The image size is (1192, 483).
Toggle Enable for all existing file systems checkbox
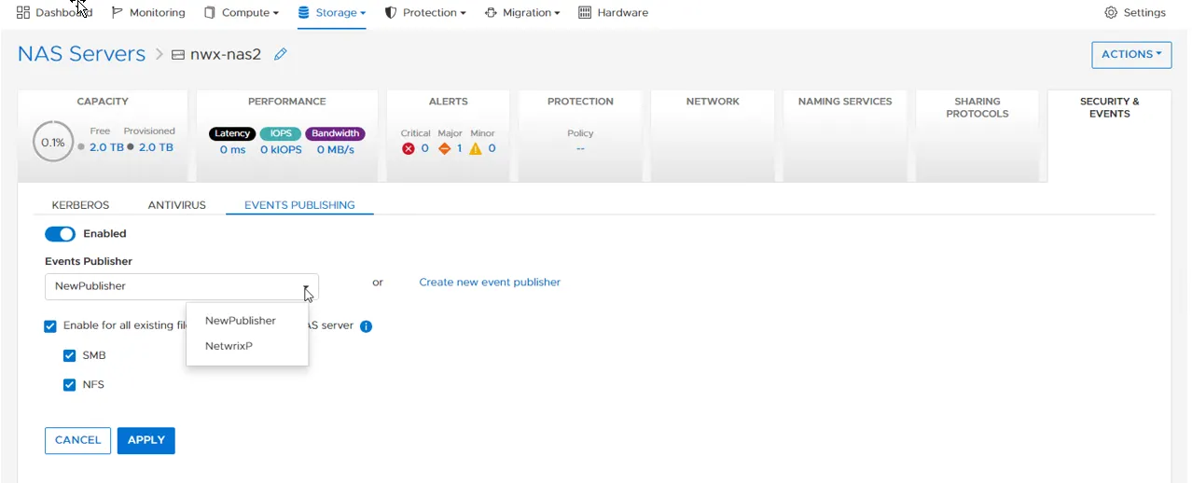50,326
